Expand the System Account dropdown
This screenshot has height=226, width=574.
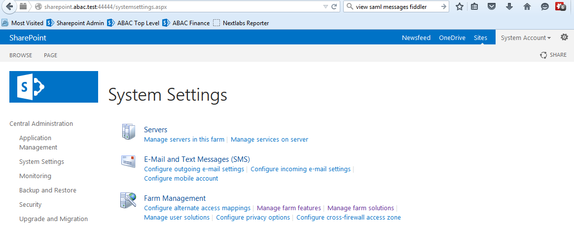526,38
